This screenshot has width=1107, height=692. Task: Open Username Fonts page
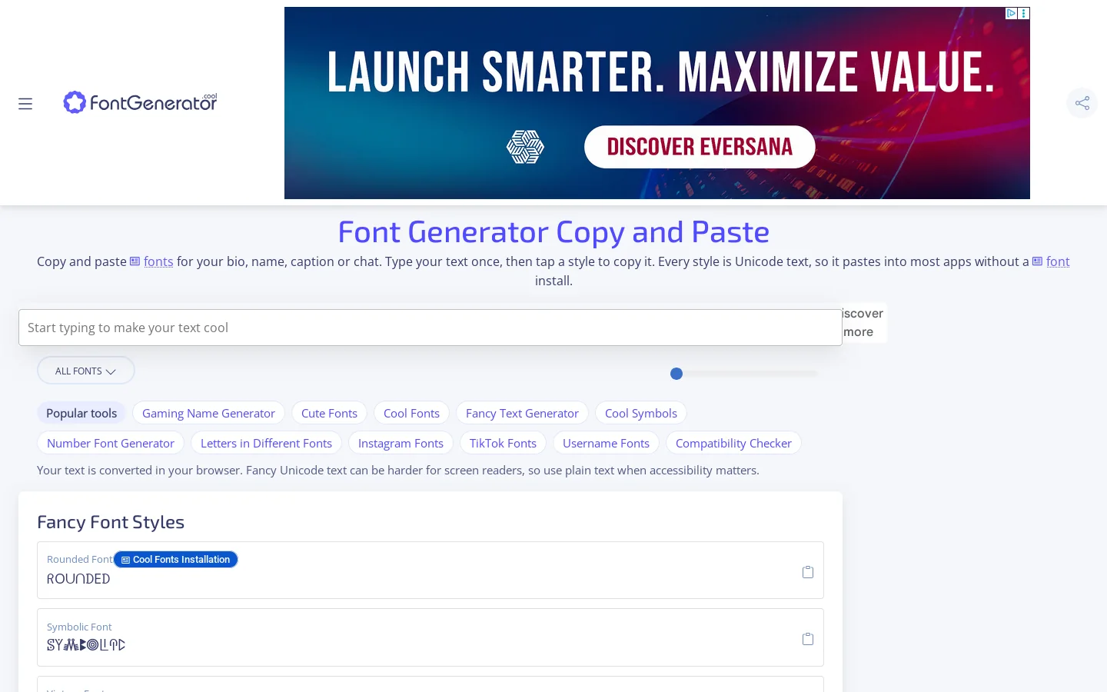point(606,443)
